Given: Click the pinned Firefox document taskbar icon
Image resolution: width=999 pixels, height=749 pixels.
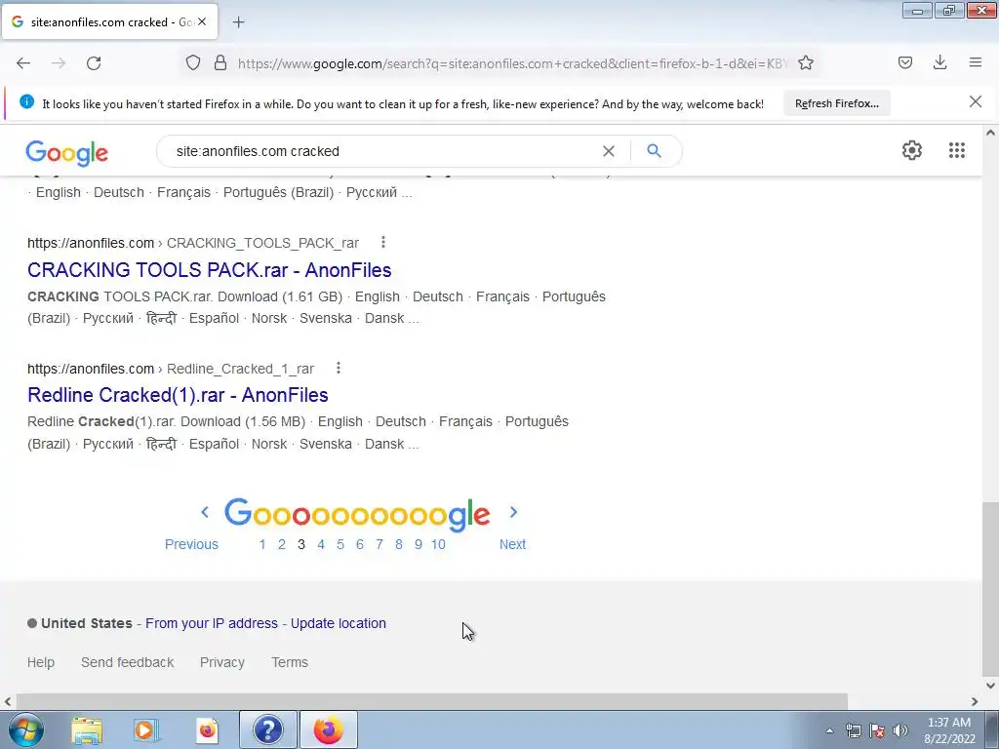Looking at the screenshot, I should [x=207, y=730].
